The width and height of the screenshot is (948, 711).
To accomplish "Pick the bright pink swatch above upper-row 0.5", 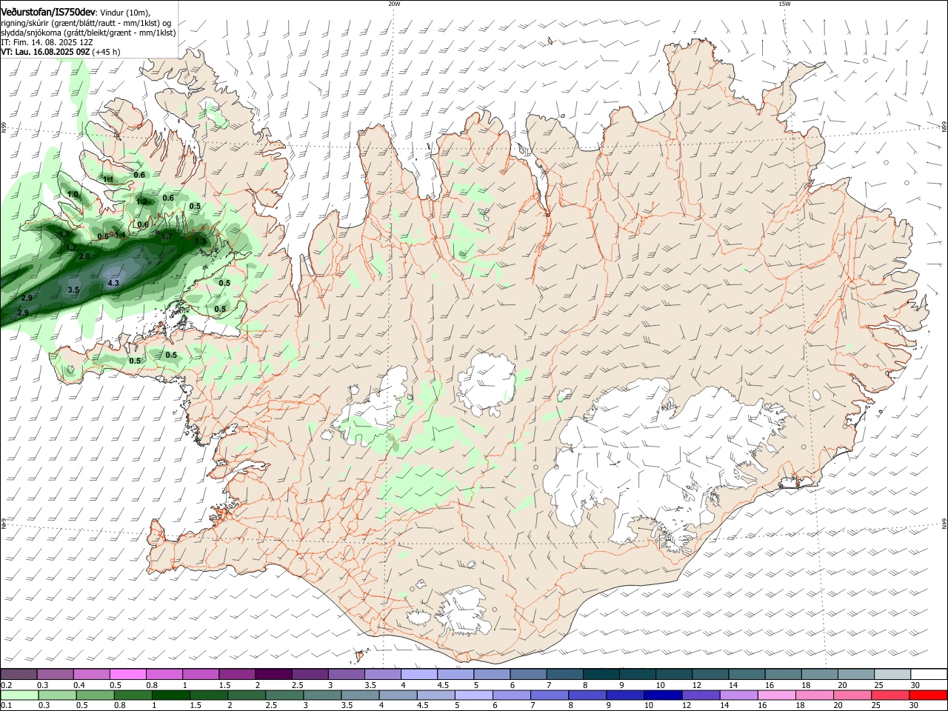I will [127, 674].
